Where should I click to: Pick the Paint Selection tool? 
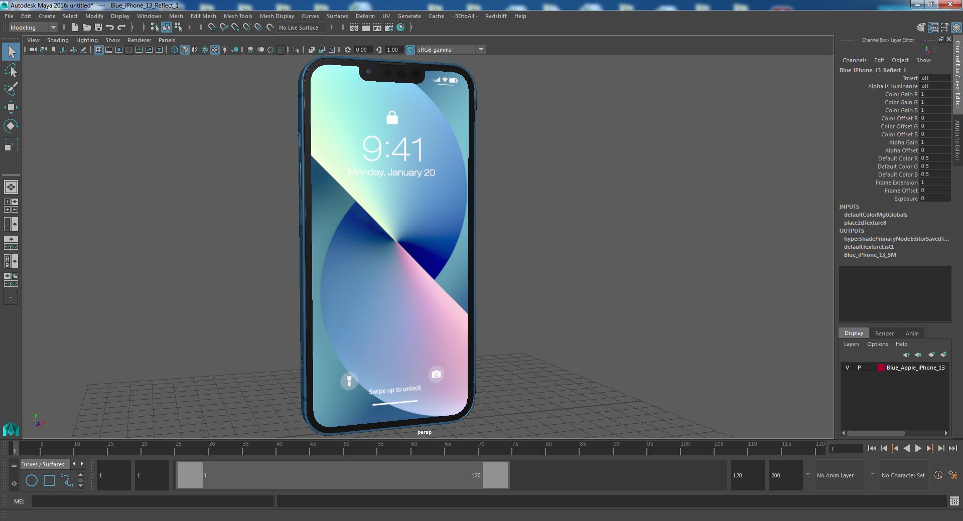click(x=11, y=89)
